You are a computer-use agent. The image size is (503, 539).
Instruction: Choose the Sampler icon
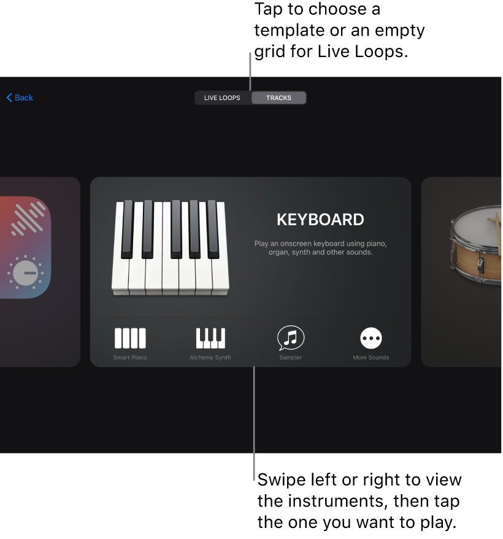pos(290,338)
